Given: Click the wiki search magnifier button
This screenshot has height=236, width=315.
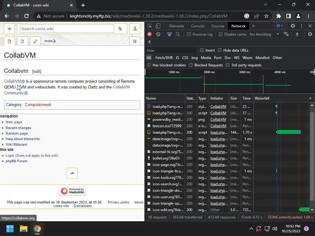Looking at the screenshot, I should point(120,29).
